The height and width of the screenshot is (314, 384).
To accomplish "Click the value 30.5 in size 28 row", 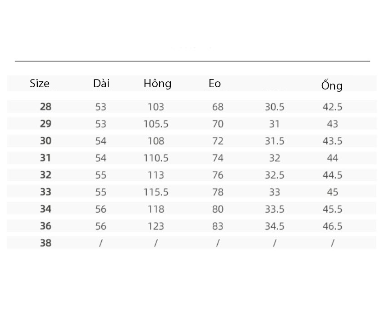I will coord(274,107).
